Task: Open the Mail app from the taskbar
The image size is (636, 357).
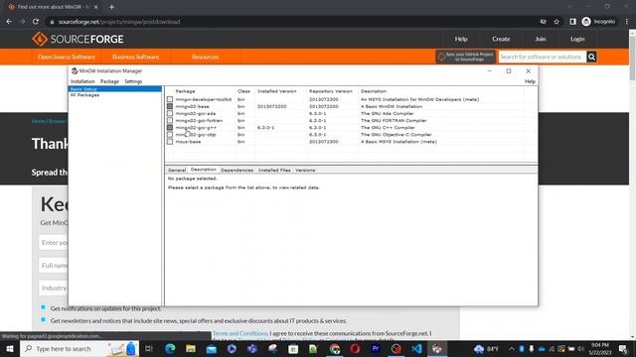Action: (212, 348)
